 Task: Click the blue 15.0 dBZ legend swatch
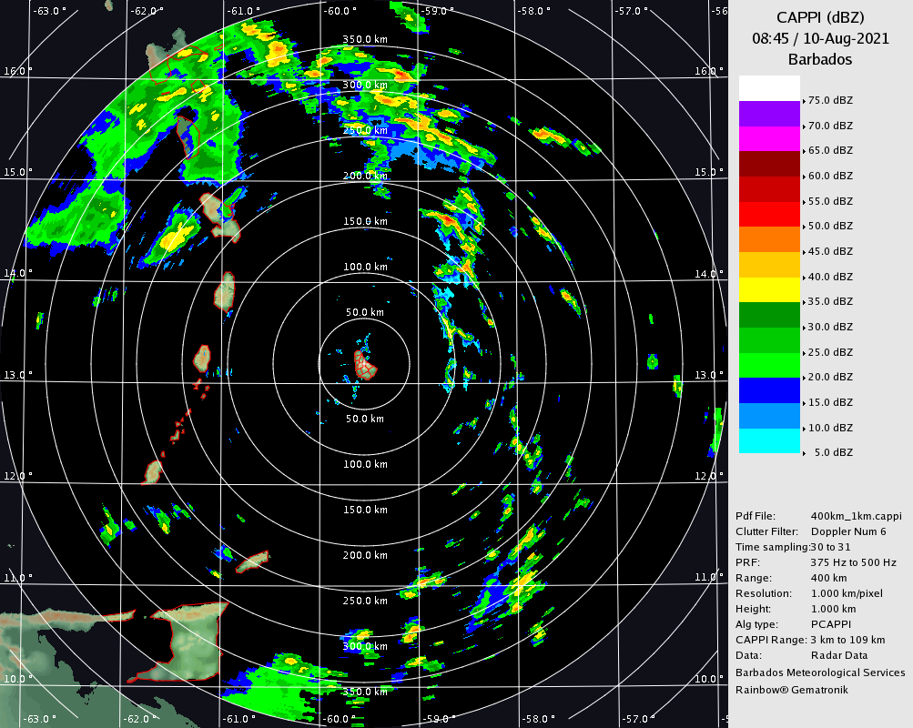[x=769, y=390]
